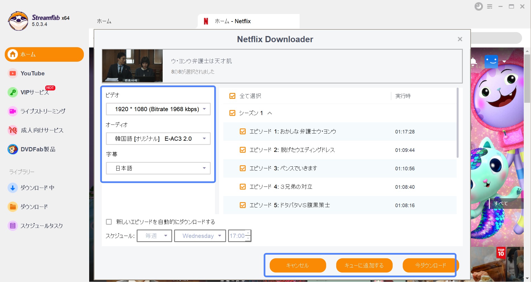
Task: Open live streaming in the sidebar
Action: coord(43,111)
